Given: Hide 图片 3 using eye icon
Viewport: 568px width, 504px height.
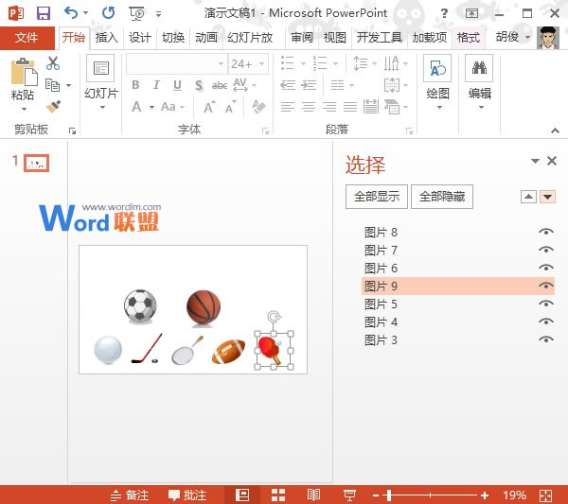Looking at the screenshot, I should coord(546,339).
